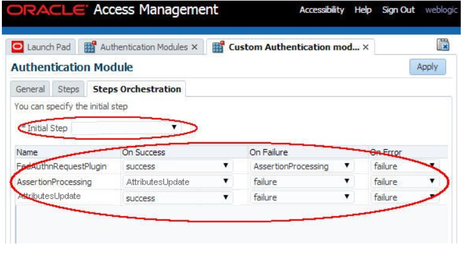Click the Launch Pad red icon
Image resolution: width=462 pixels, height=256 pixels.
click(x=17, y=47)
